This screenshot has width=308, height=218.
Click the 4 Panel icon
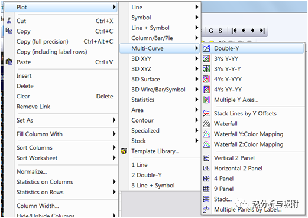tap(206, 179)
